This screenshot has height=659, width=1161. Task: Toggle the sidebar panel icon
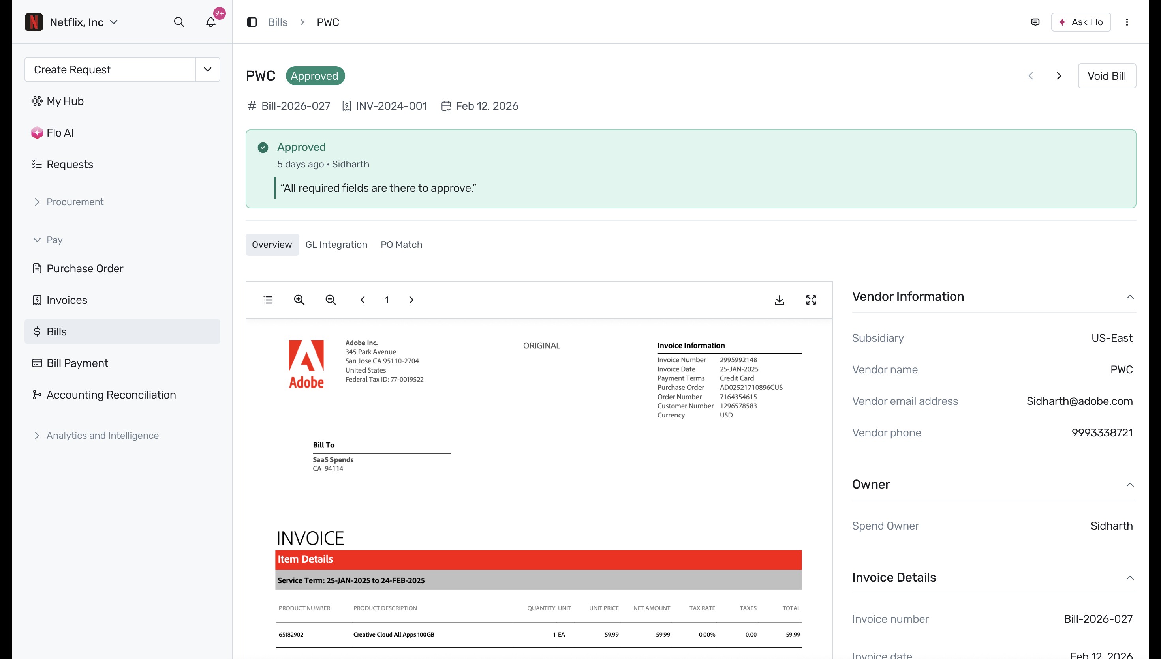tap(252, 22)
